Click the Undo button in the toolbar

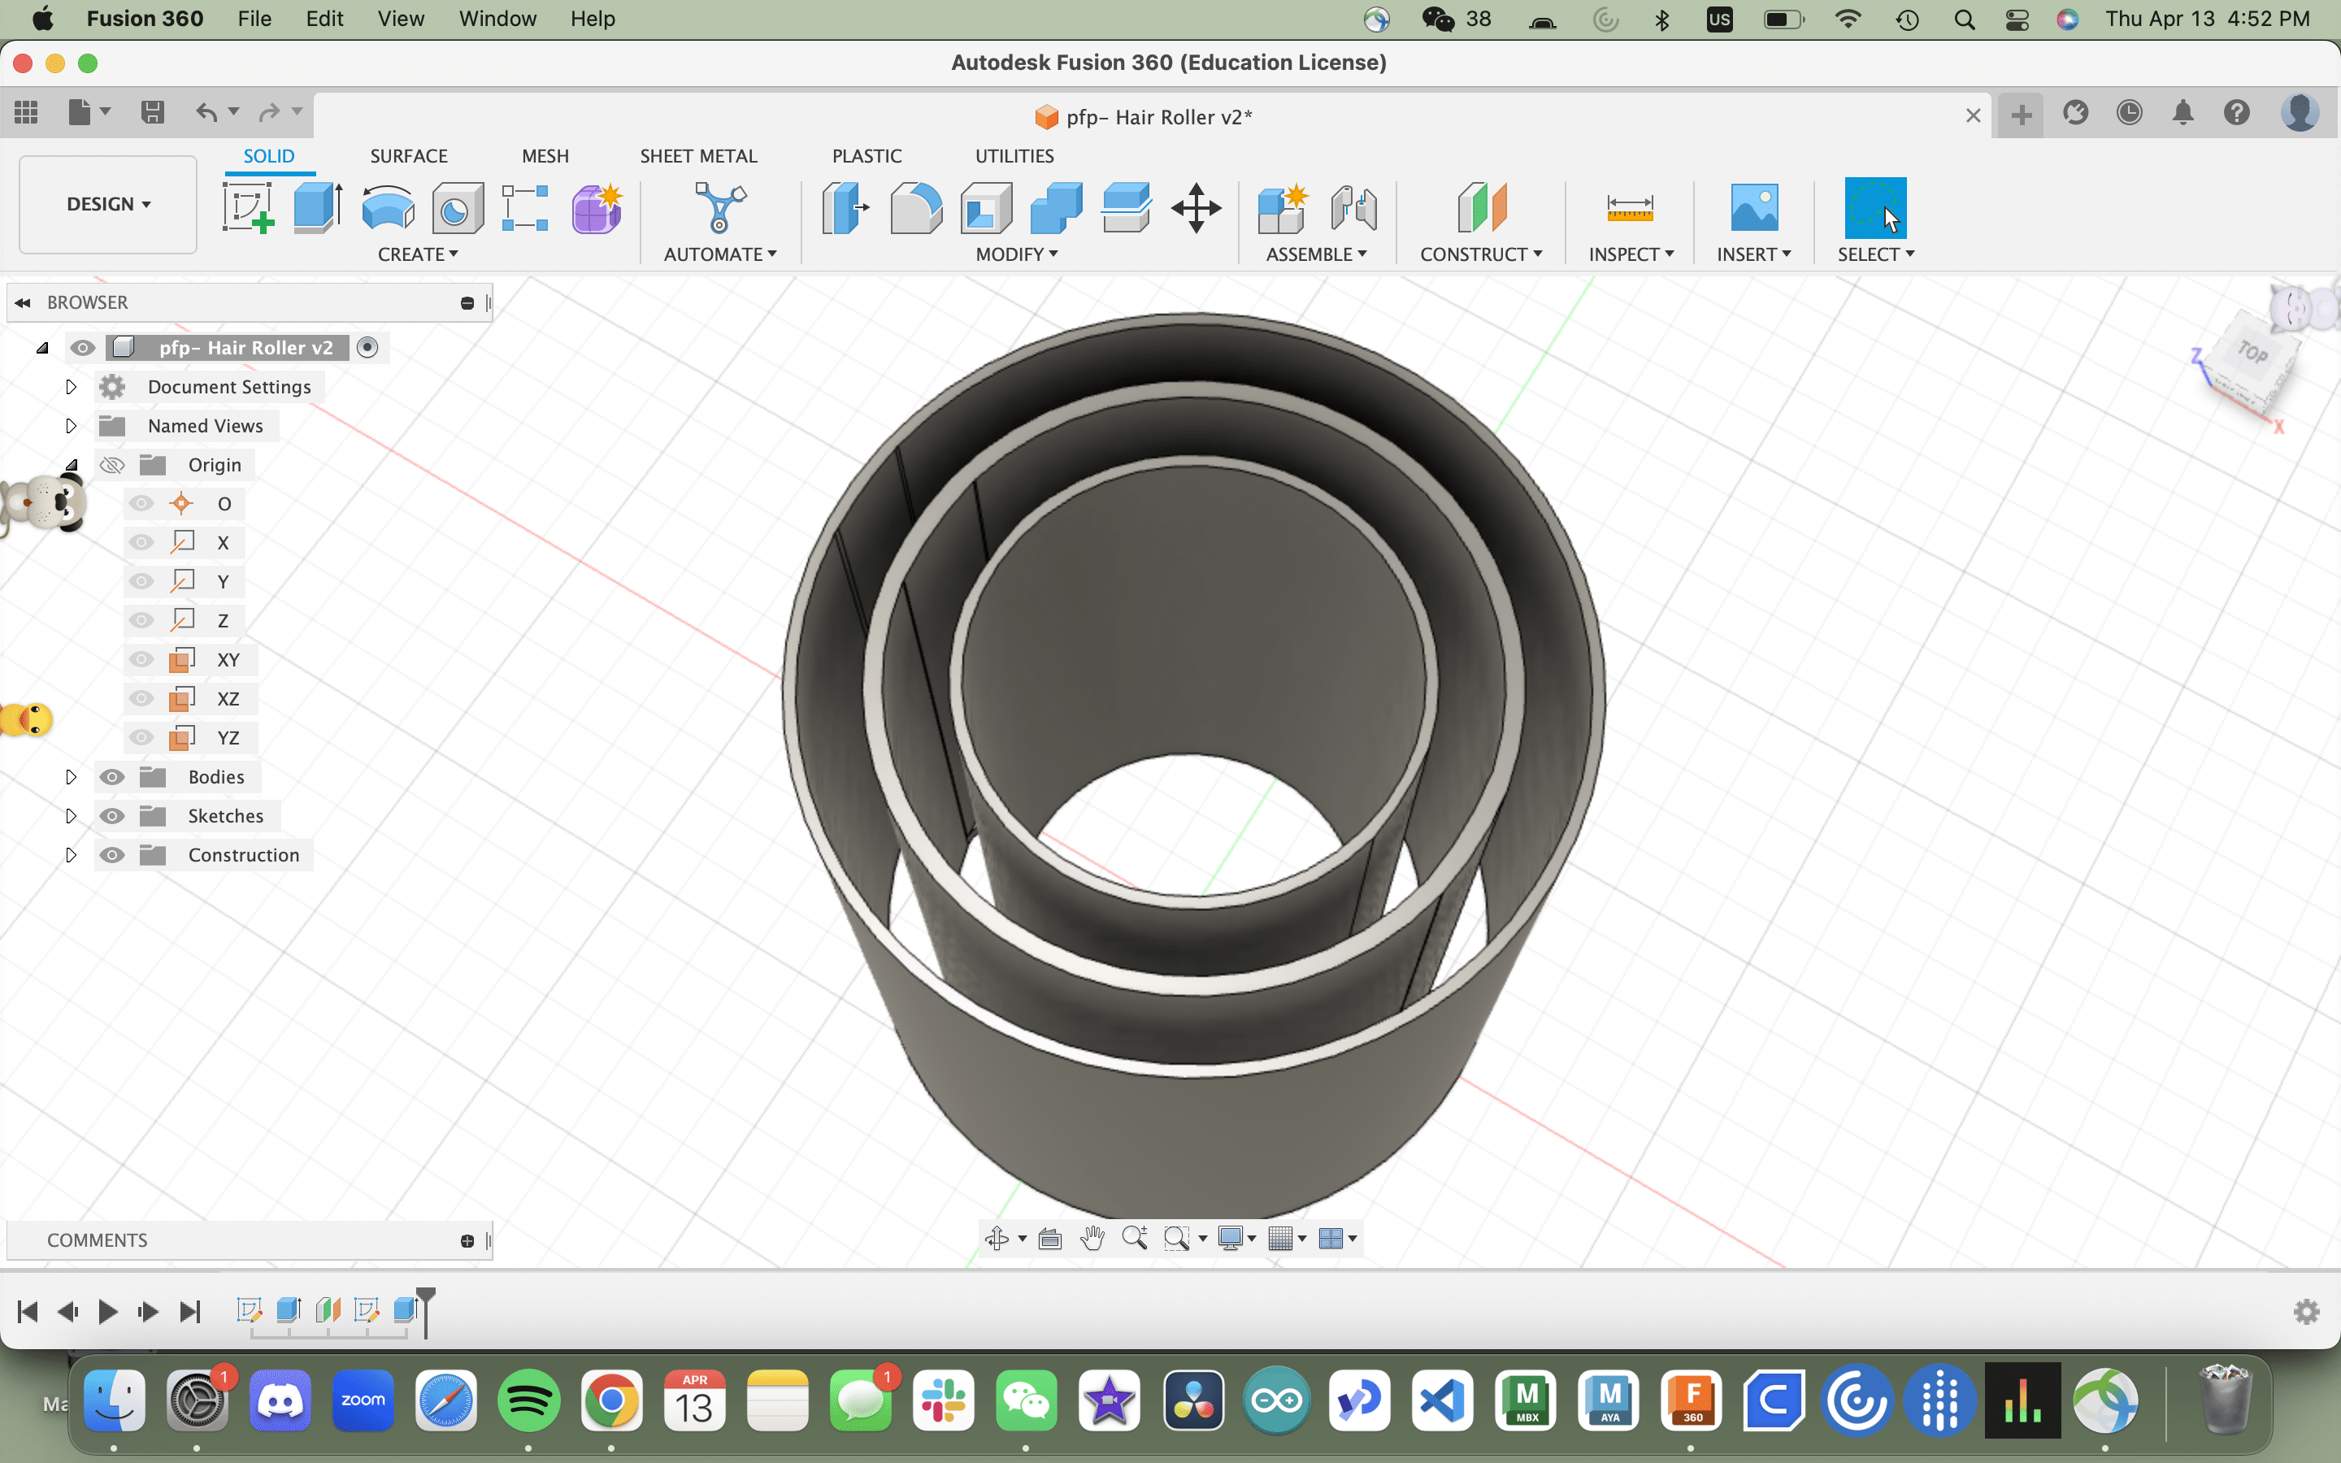point(208,112)
